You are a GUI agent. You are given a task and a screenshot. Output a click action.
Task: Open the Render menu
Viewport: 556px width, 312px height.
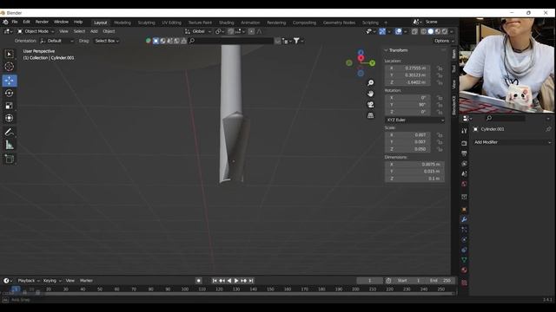(42, 22)
